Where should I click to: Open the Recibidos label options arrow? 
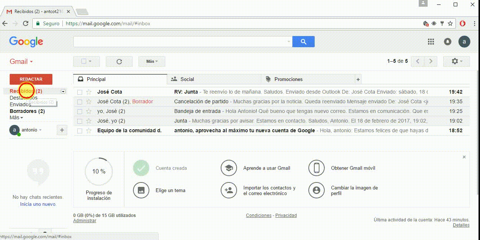[x=63, y=91]
